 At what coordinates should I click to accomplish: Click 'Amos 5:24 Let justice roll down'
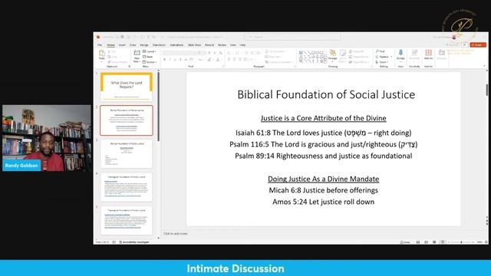[x=323, y=202]
